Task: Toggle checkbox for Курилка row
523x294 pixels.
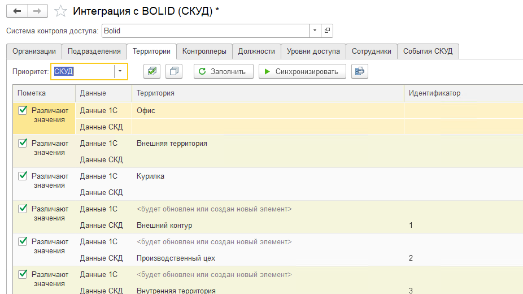Action: click(23, 176)
